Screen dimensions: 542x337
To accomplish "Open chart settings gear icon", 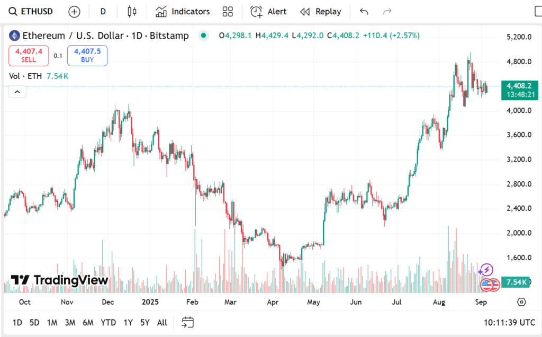I will (521, 302).
